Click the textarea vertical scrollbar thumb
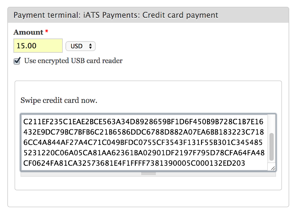This screenshot has height=214, width=297. pyautogui.click(x=271, y=147)
